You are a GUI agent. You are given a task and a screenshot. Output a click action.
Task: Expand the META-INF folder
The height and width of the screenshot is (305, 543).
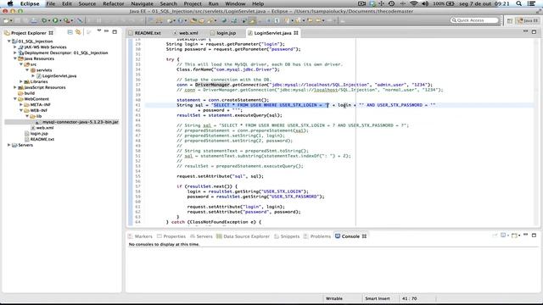tap(21, 104)
